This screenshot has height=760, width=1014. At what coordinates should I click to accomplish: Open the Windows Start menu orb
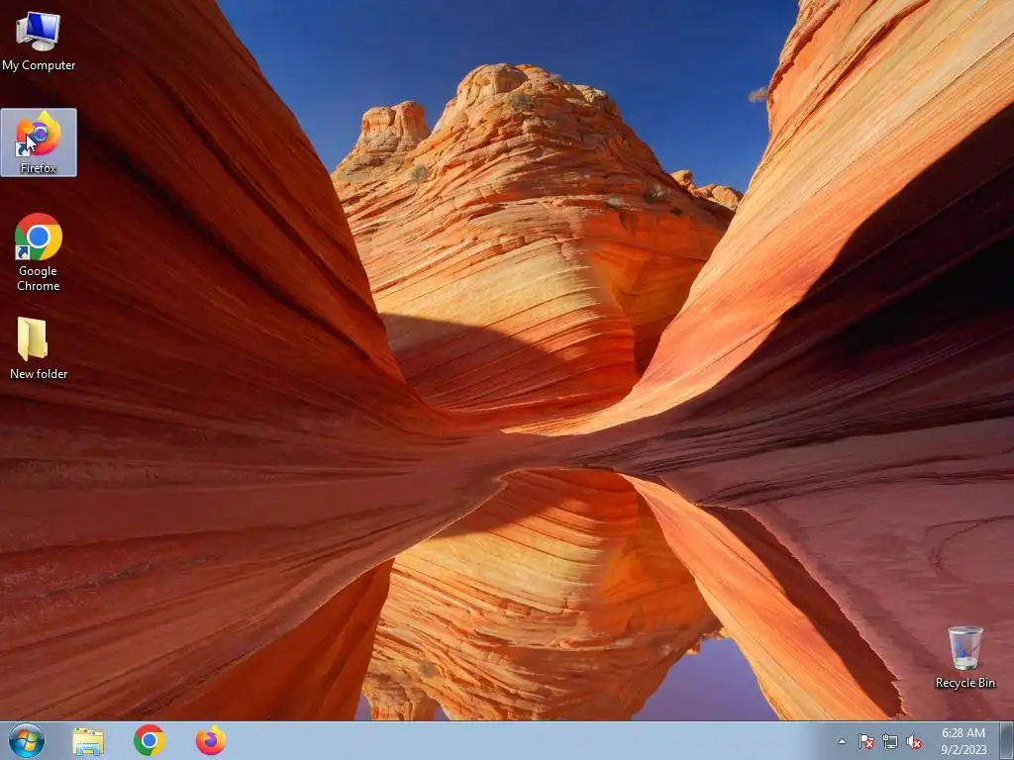pos(27,740)
